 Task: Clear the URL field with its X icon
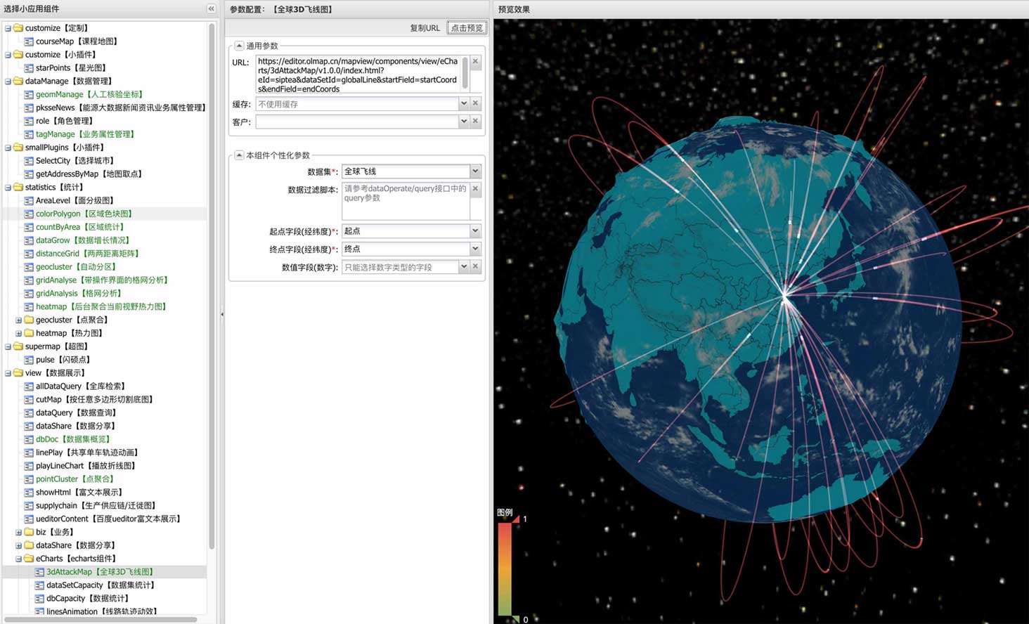(475, 62)
